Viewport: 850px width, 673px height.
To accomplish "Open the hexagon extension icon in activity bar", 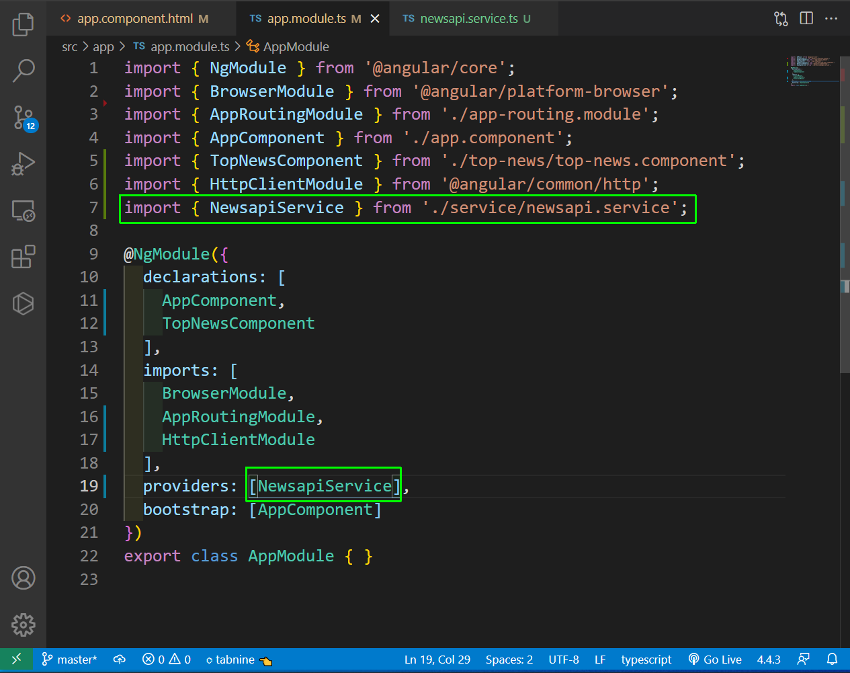I will (x=23, y=303).
